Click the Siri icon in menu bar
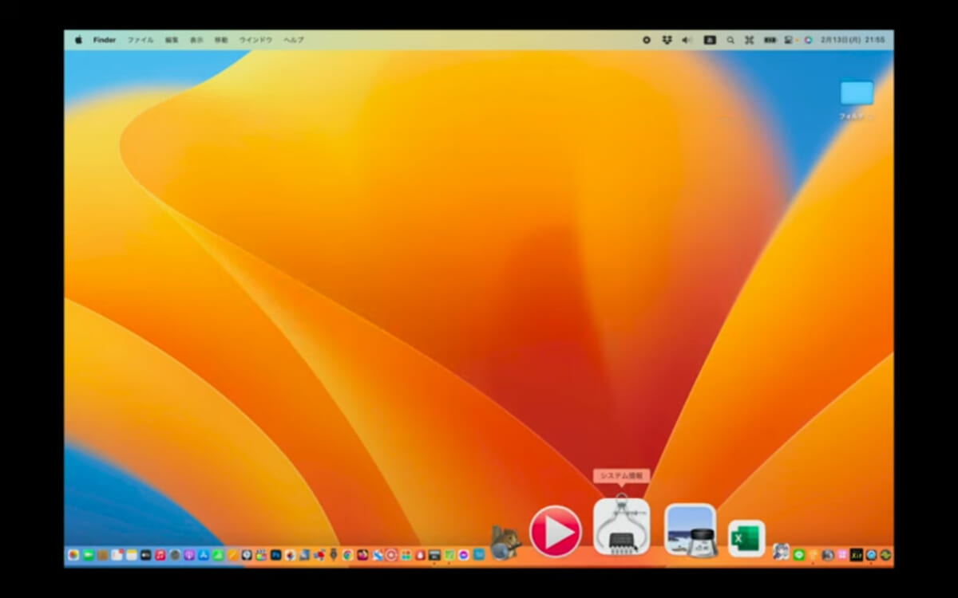The width and height of the screenshot is (958, 598). coord(808,40)
